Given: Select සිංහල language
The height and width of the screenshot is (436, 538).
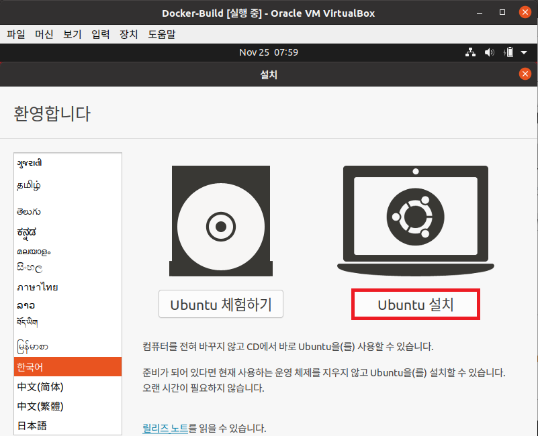Looking at the screenshot, I should (x=68, y=268).
